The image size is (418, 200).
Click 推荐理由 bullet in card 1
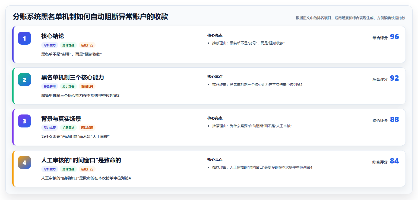click(x=248, y=43)
